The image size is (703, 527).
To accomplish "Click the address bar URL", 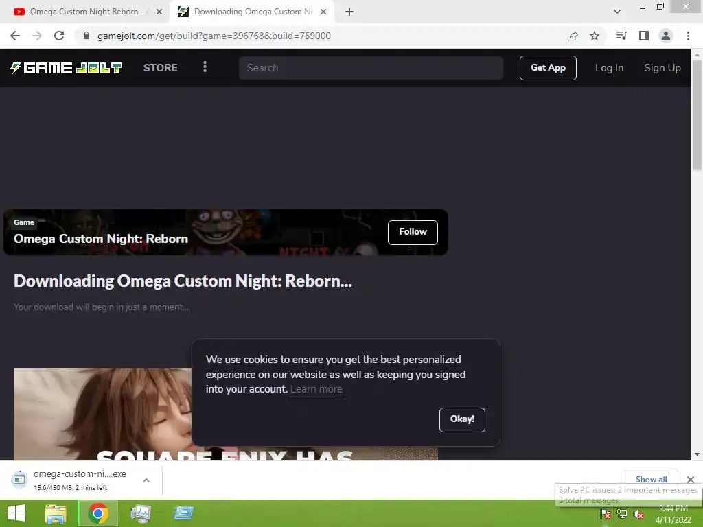I will [214, 36].
